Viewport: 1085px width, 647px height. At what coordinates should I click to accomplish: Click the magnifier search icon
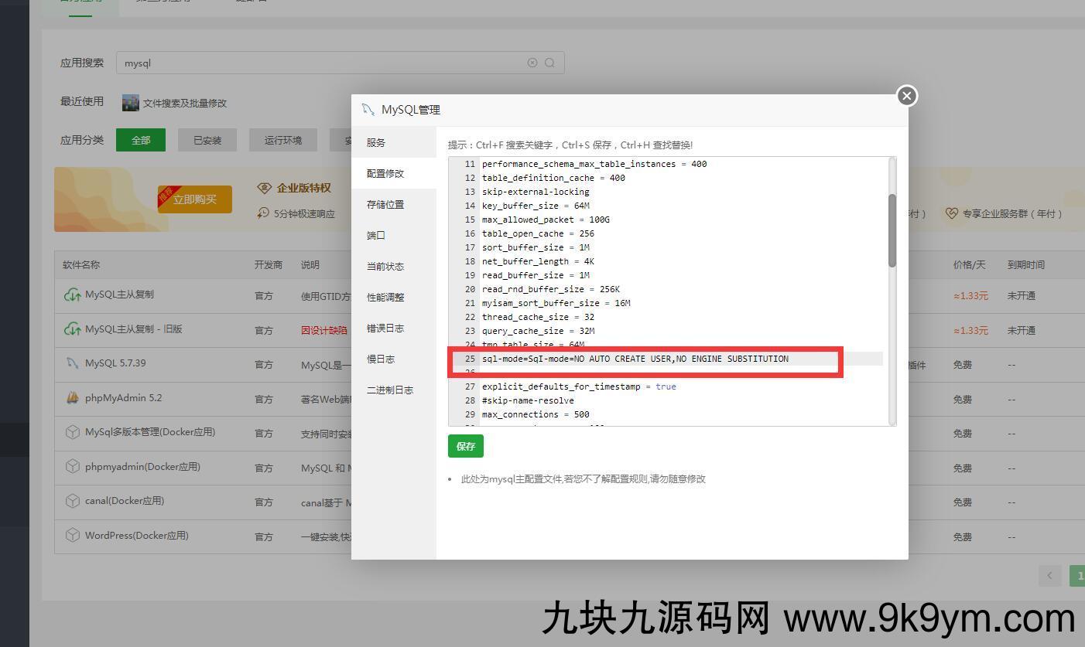click(x=549, y=63)
